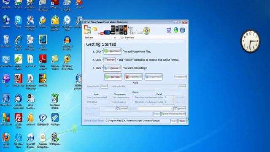Viewport: 270px width, 152px height.
Task: Select the Auto (recommended) mode radio button
Action: pyautogui.click(x=86, y=98)
